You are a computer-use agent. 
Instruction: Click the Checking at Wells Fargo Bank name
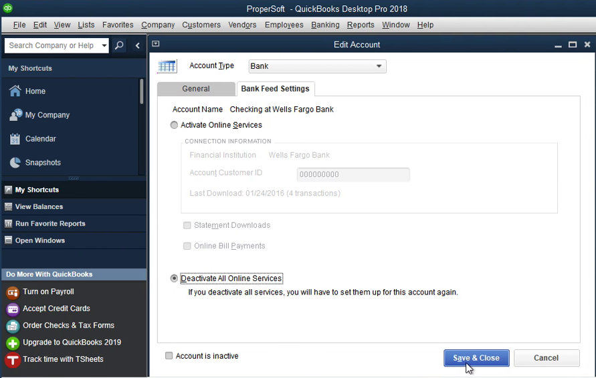tap(282, 110)
